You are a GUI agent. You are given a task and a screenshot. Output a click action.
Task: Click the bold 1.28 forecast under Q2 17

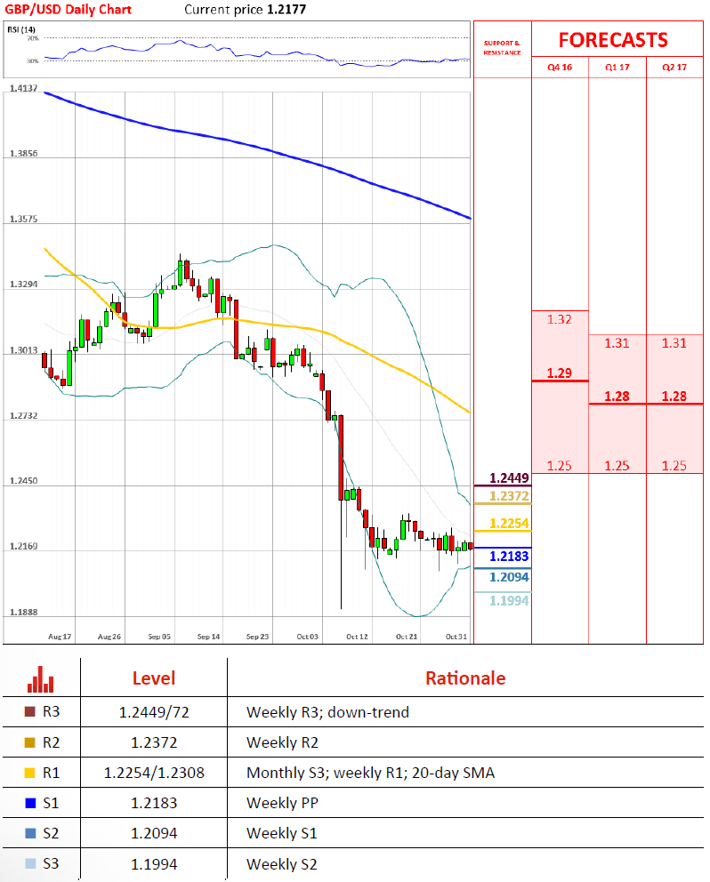(x=674, y=397)
